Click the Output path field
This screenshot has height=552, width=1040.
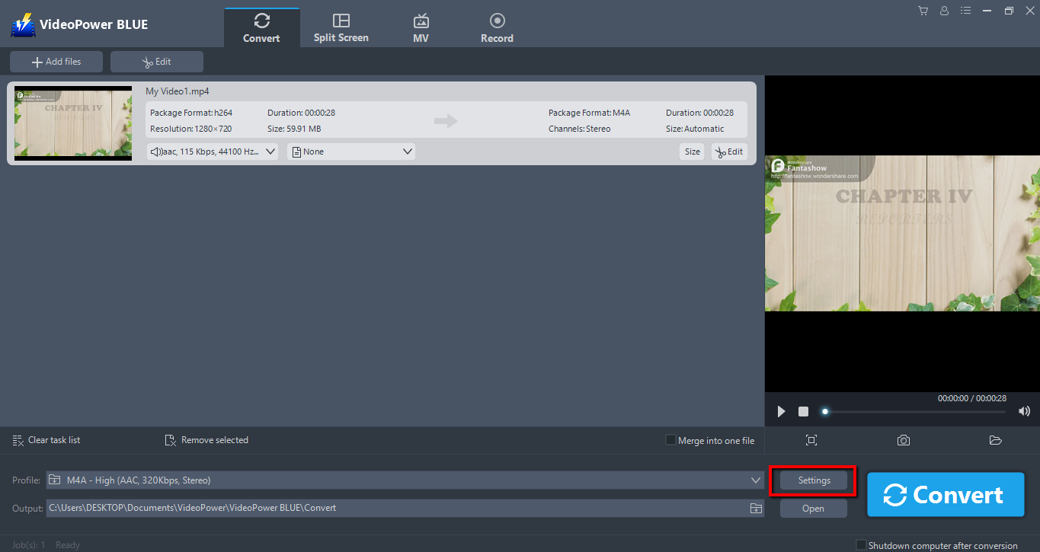point(398,508)
